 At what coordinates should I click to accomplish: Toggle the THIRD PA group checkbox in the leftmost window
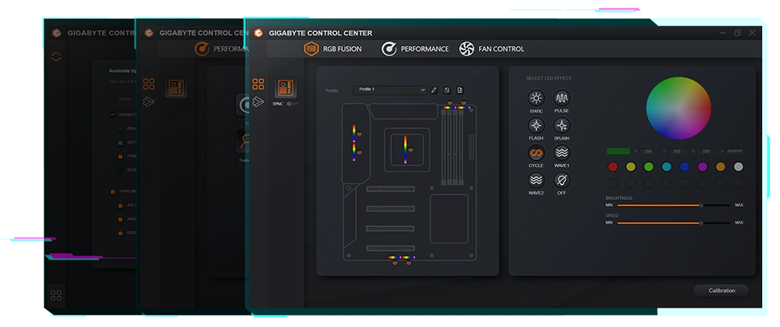pos(113,192)
